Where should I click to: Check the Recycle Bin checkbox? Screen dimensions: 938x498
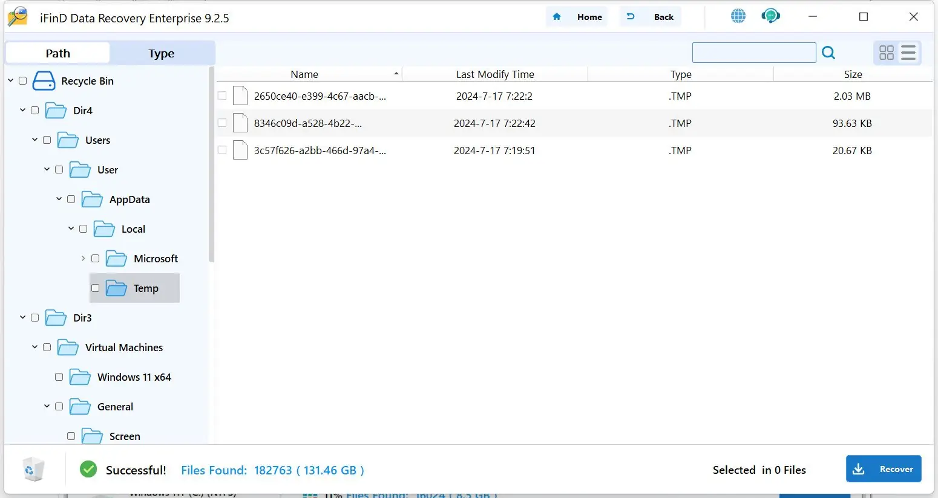point(23,81)
